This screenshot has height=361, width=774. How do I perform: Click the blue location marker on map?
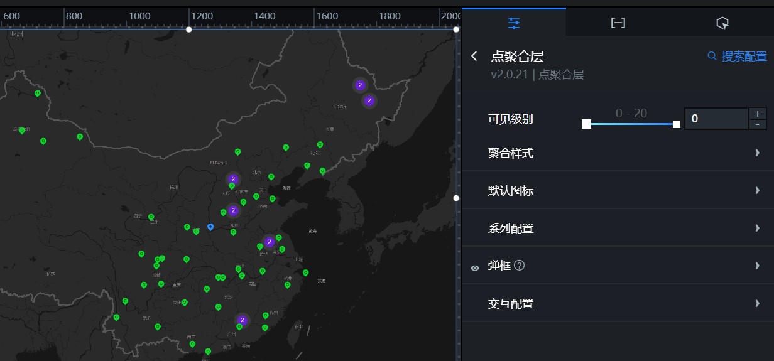click(x=210, y=227)
